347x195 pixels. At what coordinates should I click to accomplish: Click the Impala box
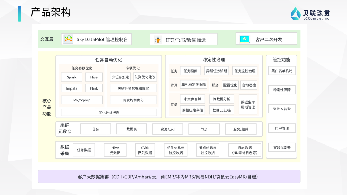(x=72, y=88)
